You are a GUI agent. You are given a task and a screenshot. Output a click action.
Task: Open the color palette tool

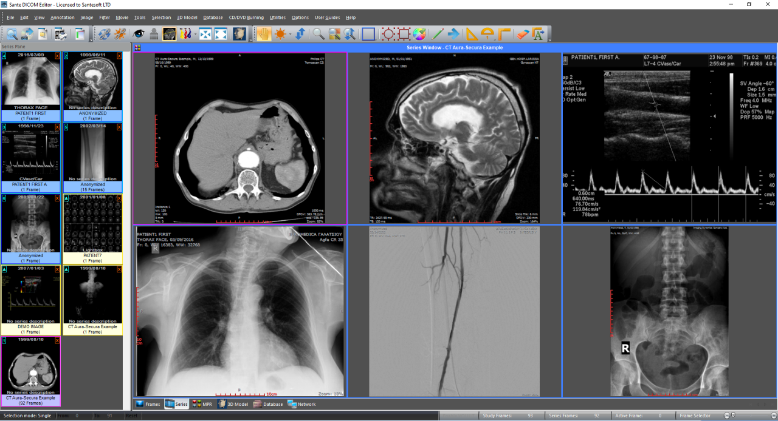tap(419, 34)
